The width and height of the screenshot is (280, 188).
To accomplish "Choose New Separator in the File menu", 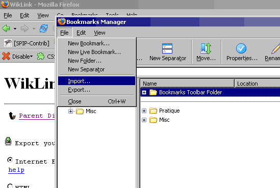I will 96,69.
